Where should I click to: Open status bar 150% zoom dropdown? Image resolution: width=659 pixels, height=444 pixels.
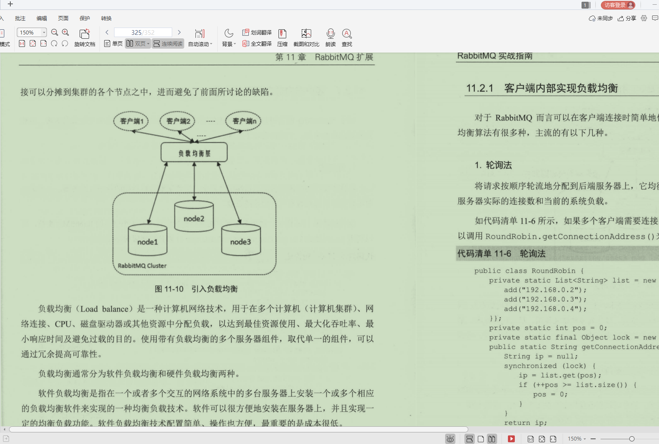coord(577,439)
